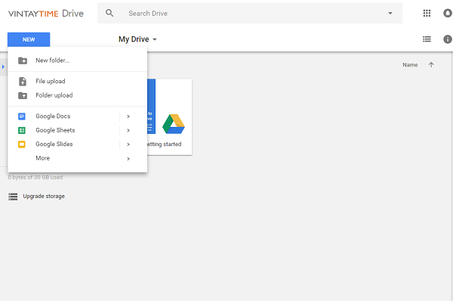This screenshot has width=453, height=301.
Task: Switch to list view icon
Action: click(427, 39)
